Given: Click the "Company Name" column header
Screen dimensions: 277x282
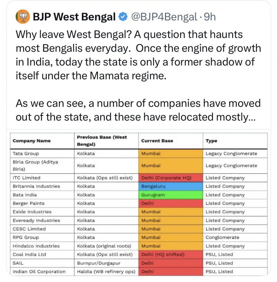Looking at the screenshot, I should [x=32, y=141].
